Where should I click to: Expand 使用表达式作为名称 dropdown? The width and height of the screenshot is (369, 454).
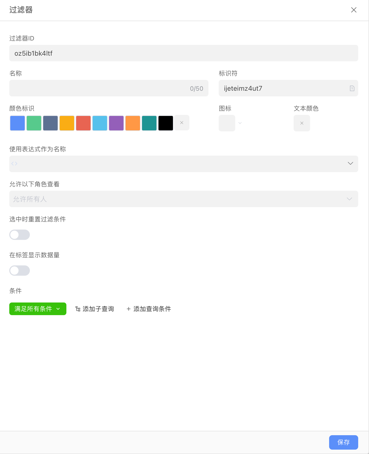click(x=350, y=164)
